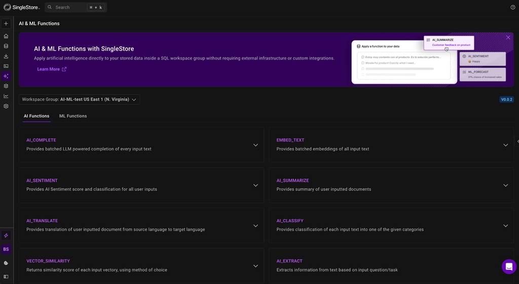This screenshot has width=519, height=284.
Task: Click the plus create icon in sidebar
Action: tap(6, 23)
